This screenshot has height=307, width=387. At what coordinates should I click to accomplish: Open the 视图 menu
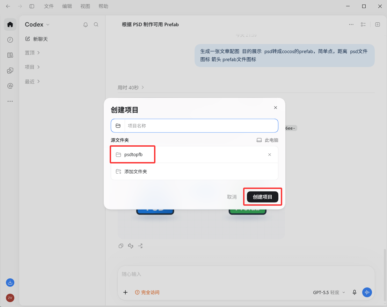pos(85,6)
